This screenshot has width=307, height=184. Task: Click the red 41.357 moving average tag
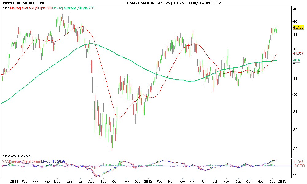click(298, 53)
